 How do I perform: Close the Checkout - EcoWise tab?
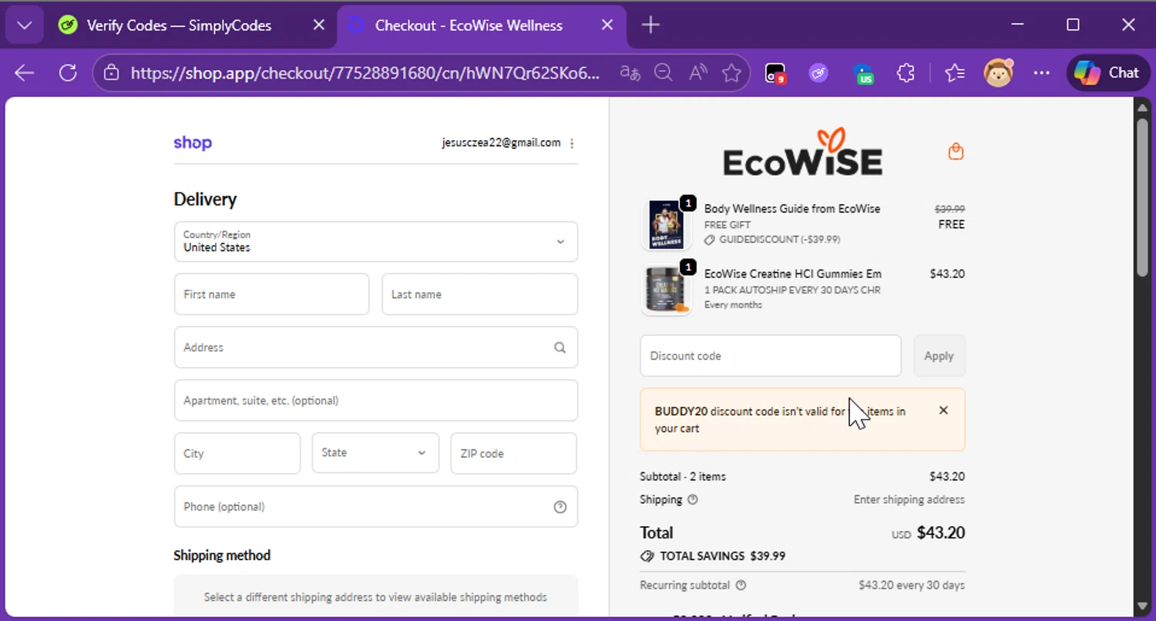coord(607,25)
